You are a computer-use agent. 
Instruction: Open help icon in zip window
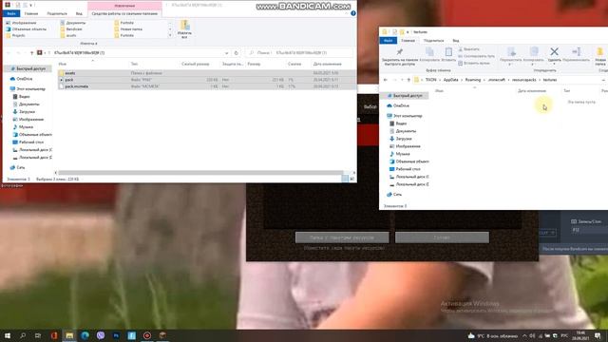[352, 13]
